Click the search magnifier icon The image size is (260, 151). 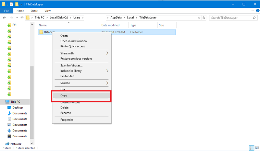pyautogui.click(x=254, y=18)
